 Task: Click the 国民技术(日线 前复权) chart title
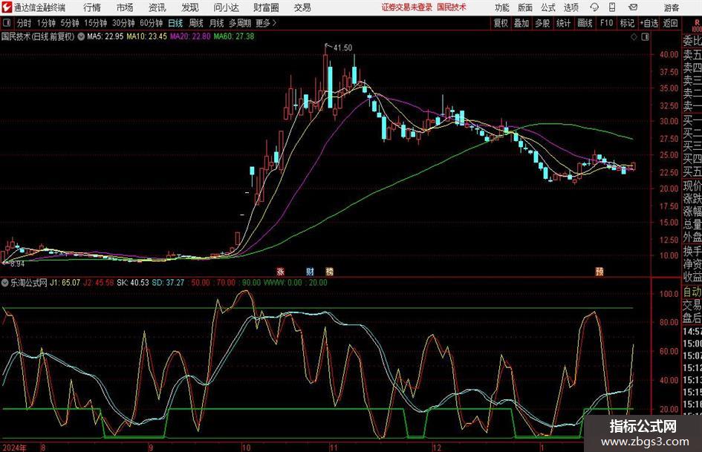38,36
